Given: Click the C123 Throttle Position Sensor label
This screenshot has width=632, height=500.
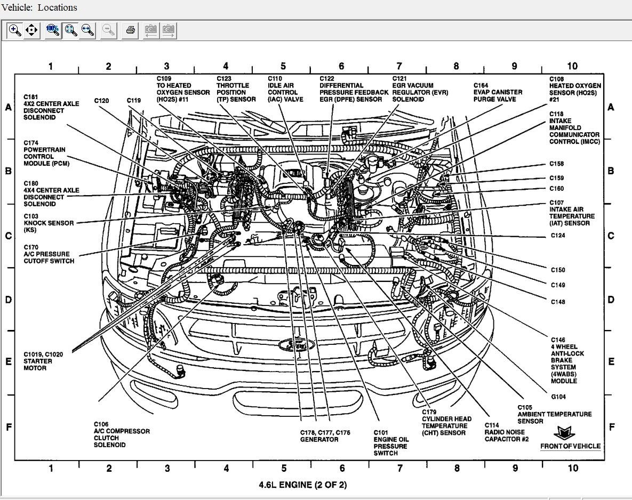Looking at the screenshot, I should pyautogui.click(x=236, y=88).
